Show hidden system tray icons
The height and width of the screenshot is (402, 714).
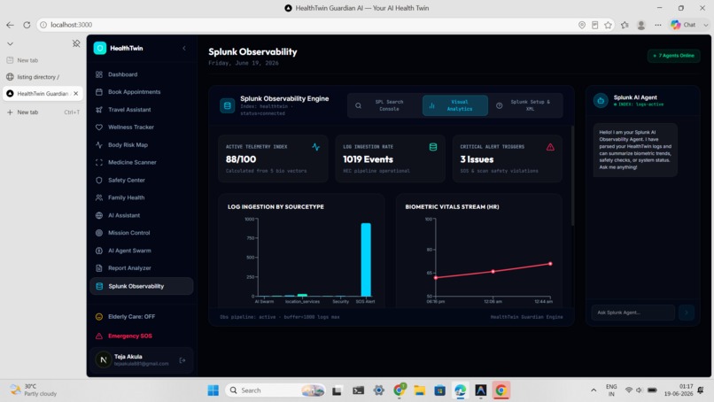(594, 390)
